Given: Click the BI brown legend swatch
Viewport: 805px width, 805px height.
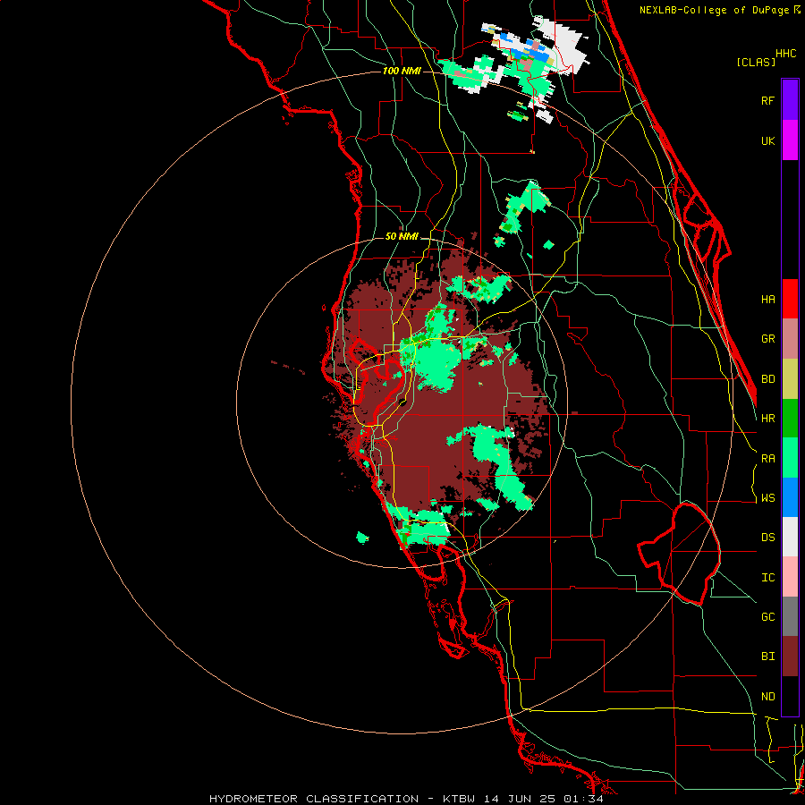Looking at the screenshot, I should point(790,657).
